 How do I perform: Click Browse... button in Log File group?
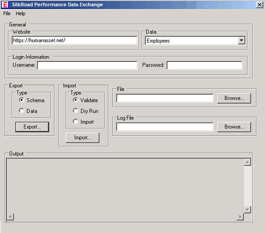[234, 127]
